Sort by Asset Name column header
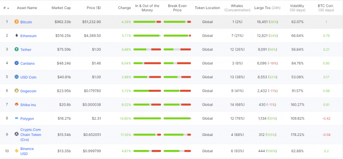343x159 pixels. click(27, 8)
